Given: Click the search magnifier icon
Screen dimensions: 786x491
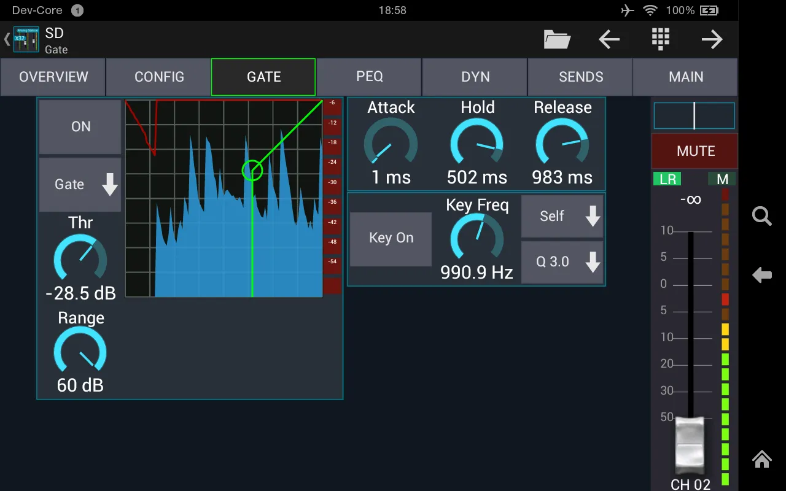Looking at the screenshot, I should (761, 216).
